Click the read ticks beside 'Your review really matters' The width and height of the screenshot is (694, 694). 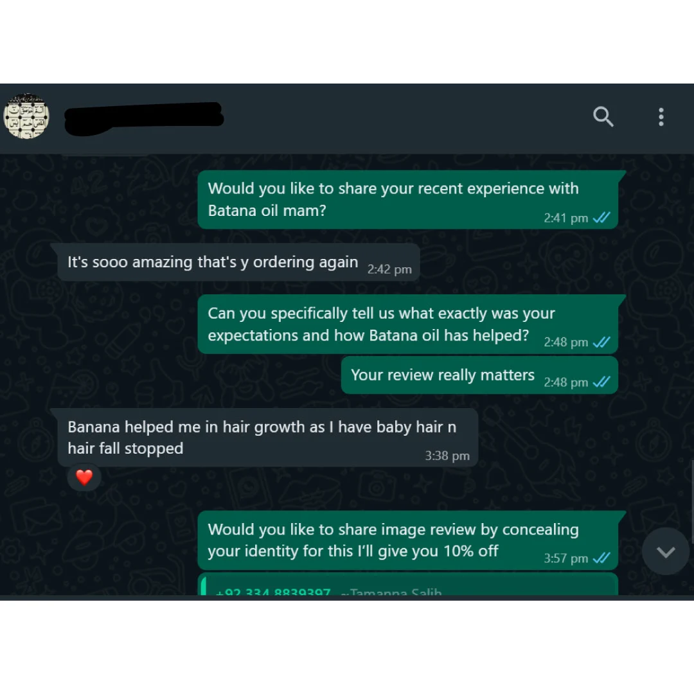[601, 382]
